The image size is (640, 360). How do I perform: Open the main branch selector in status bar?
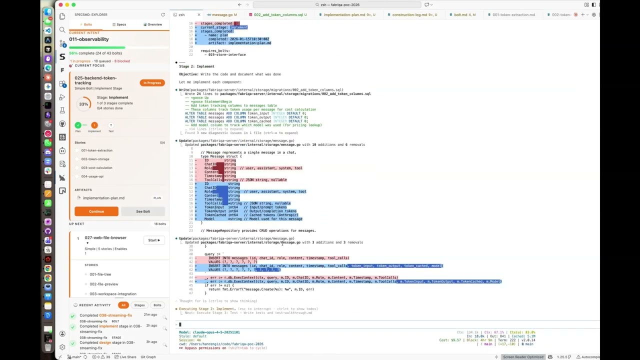(74, 357)
